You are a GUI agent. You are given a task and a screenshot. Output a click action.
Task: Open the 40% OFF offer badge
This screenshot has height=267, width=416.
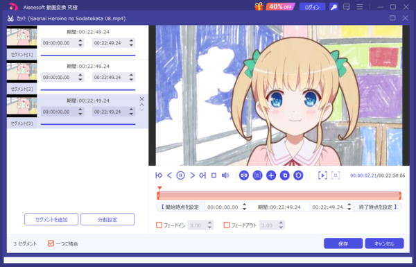(x=281, y=7)
